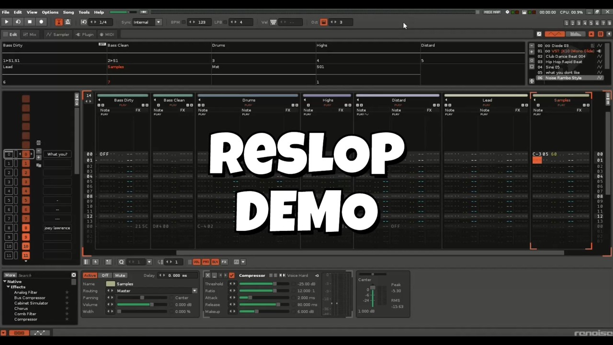Collapse the upper frame with orange arrow
The width and height of the screenshot is (613, 345).
(591, 34)
